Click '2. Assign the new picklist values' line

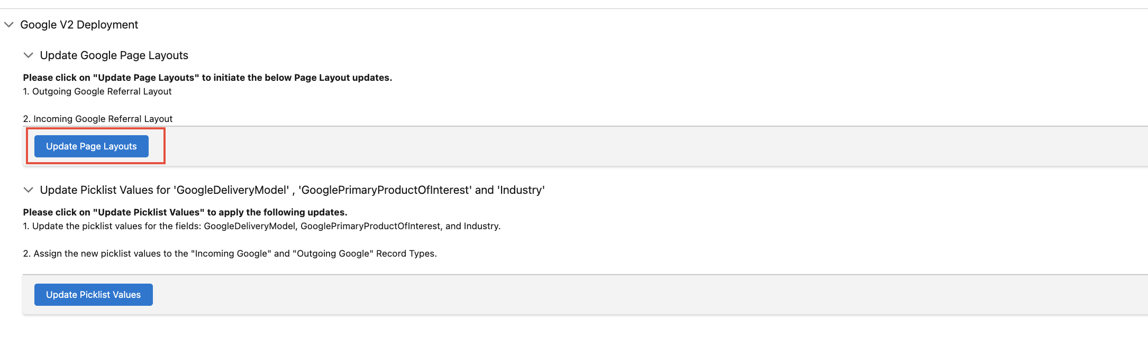230,253
